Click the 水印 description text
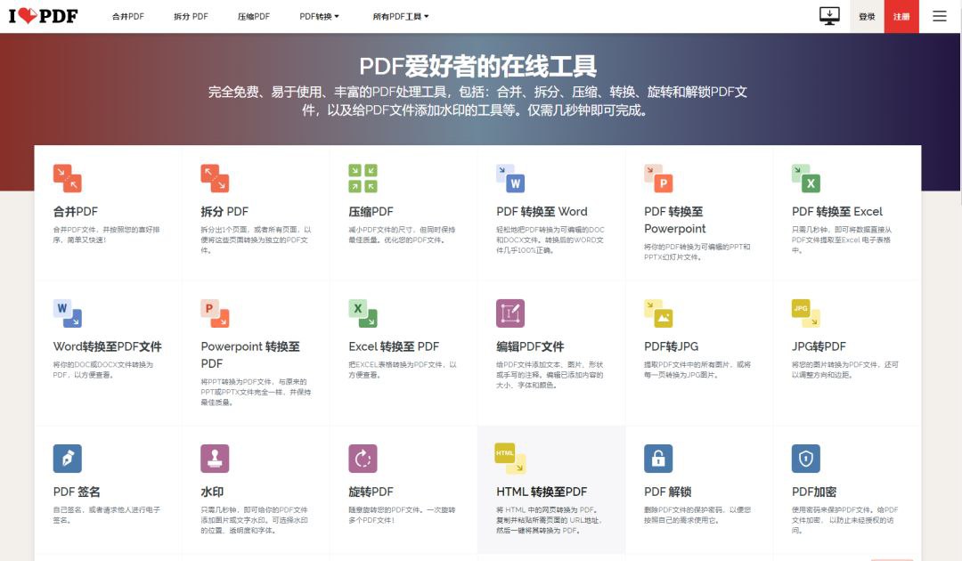The image size is (962, 561). 255,520
